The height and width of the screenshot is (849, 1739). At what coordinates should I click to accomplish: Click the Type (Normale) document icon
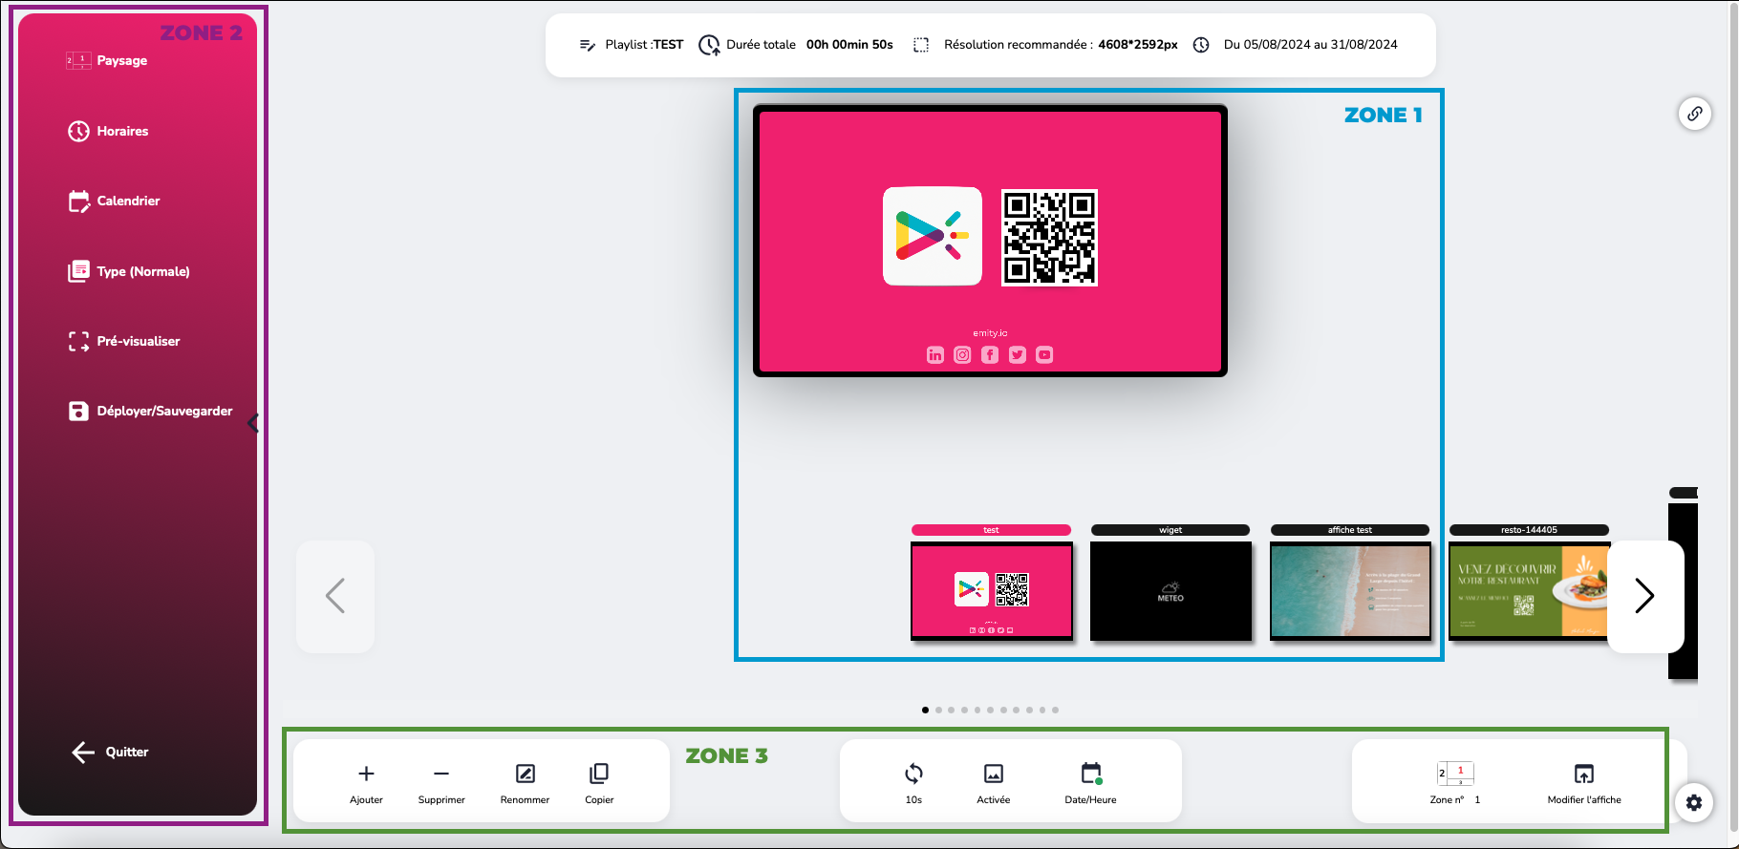(78, 271)
